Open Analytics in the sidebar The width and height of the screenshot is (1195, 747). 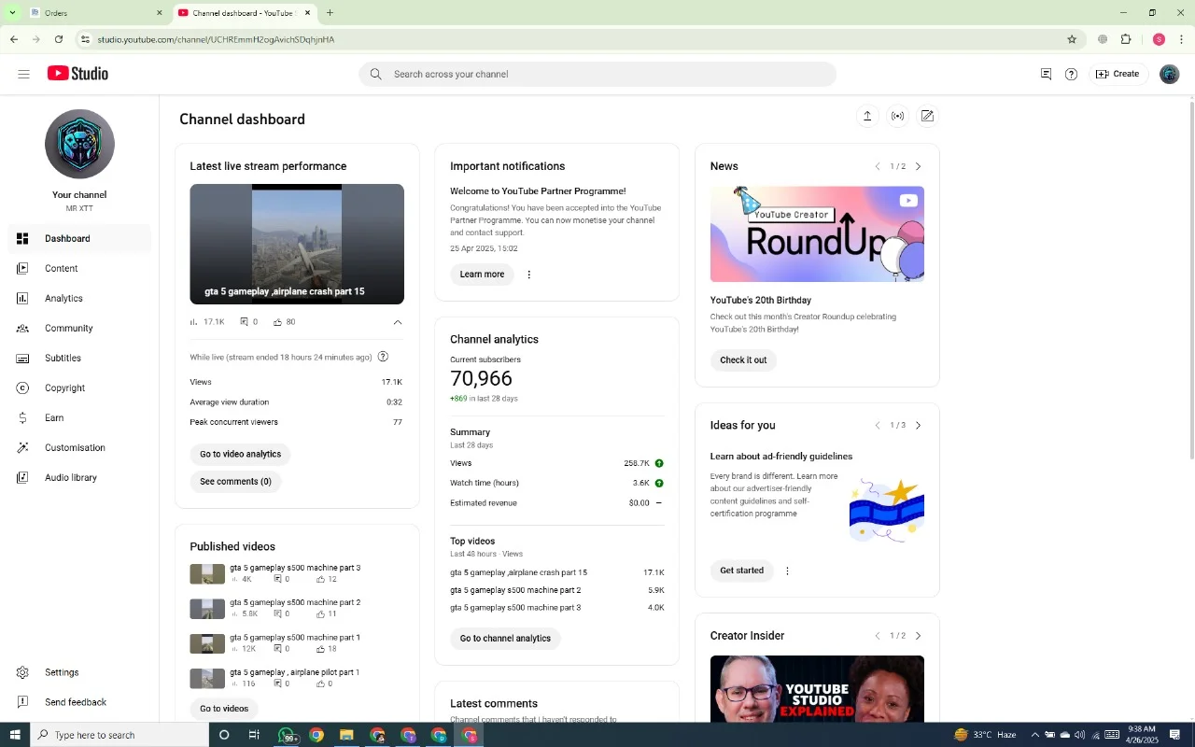tap(79, 298)
